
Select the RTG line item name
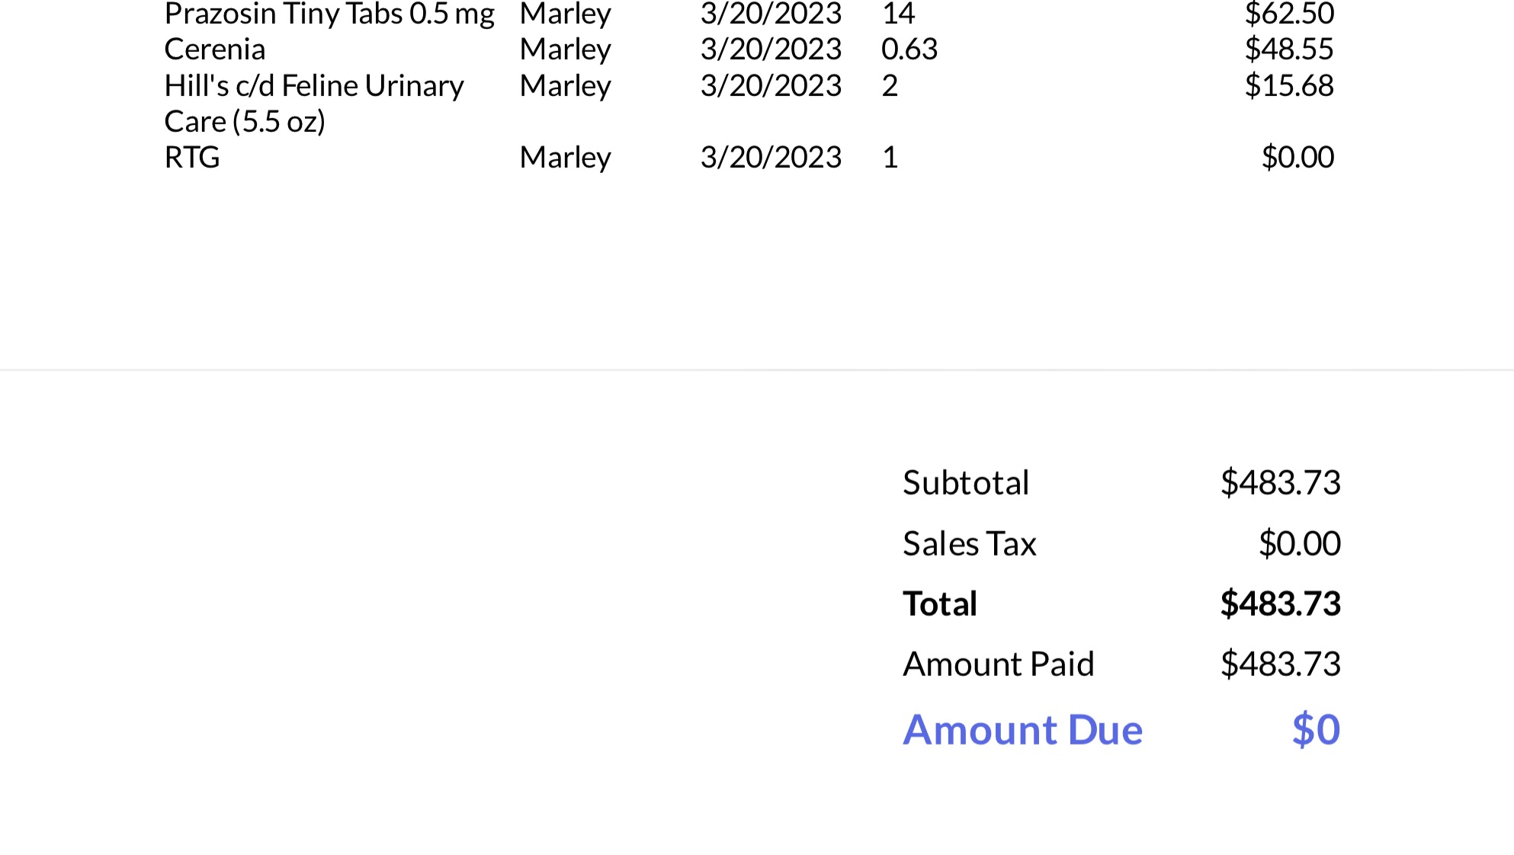(x=192, y=158)
